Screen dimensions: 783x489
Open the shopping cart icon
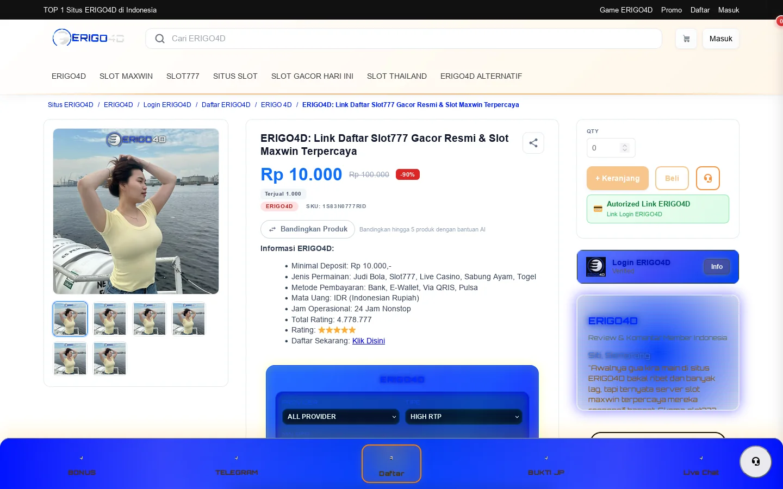click(x=686, y=39)
